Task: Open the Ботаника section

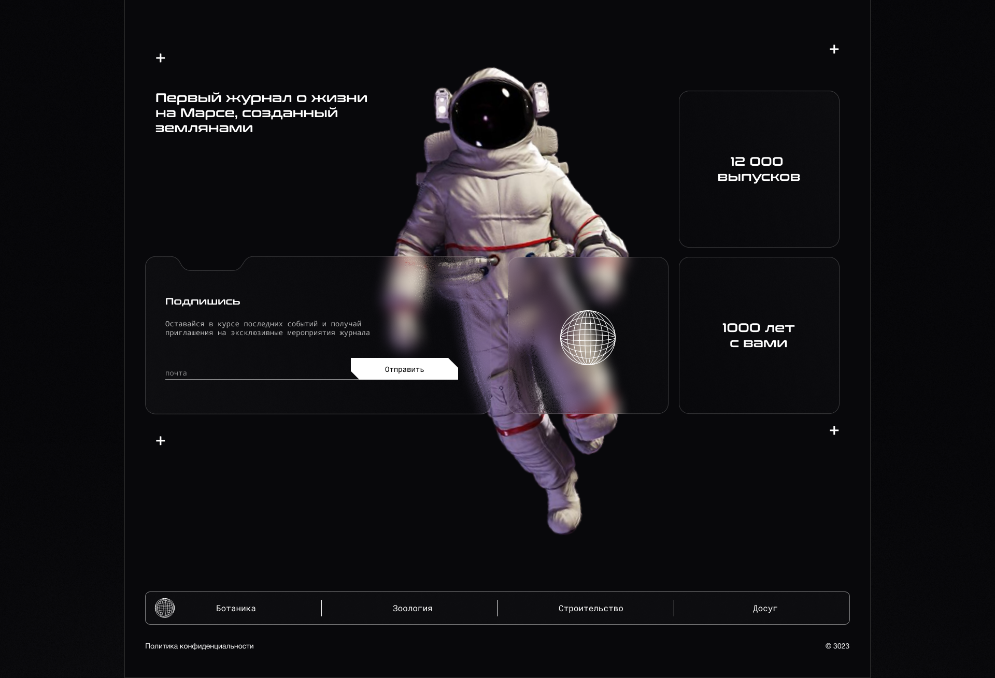Action: coord(236,609)
